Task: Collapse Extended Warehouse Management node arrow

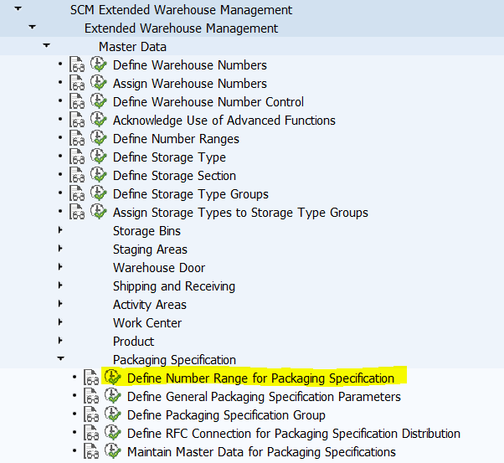Action: pos(32,27)
